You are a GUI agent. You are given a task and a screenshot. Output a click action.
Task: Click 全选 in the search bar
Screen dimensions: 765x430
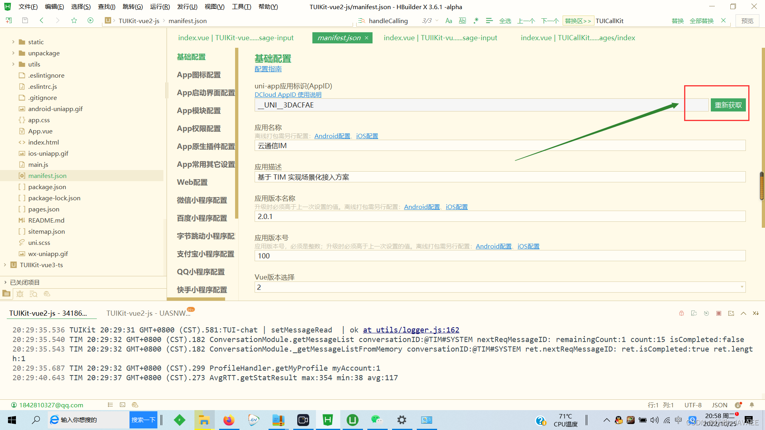(505, 21)
